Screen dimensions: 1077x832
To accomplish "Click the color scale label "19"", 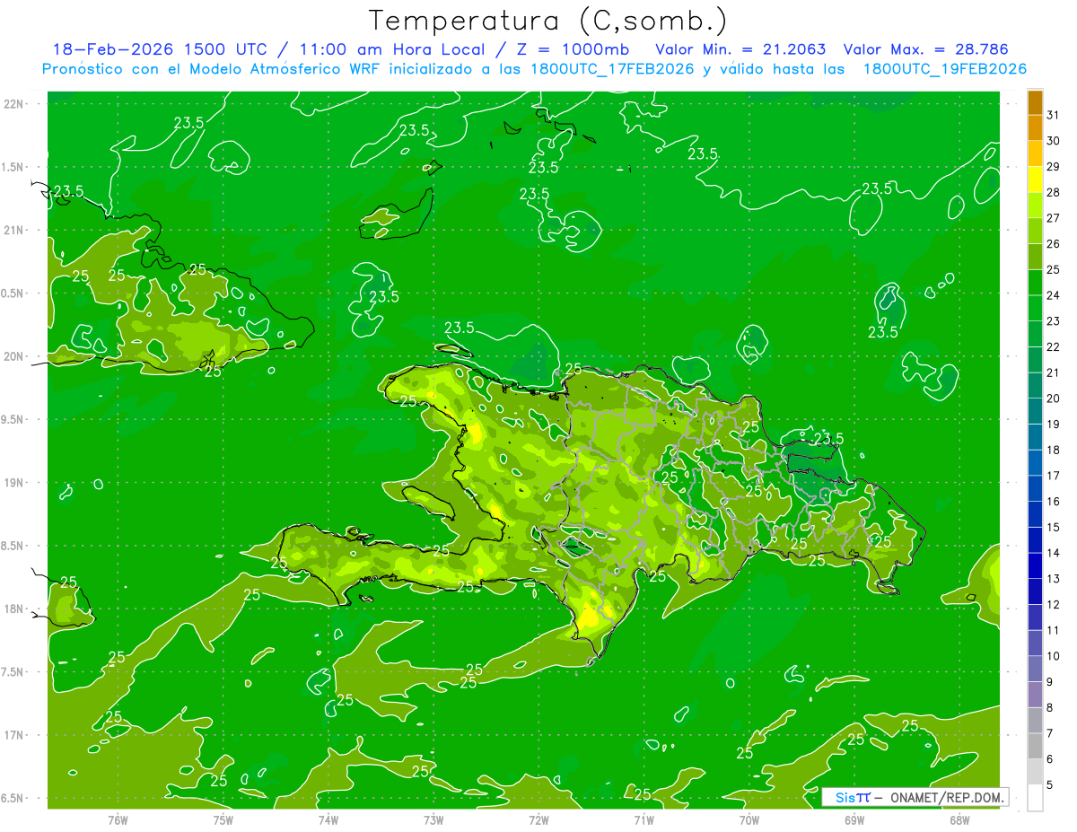I will [1054, 425].
